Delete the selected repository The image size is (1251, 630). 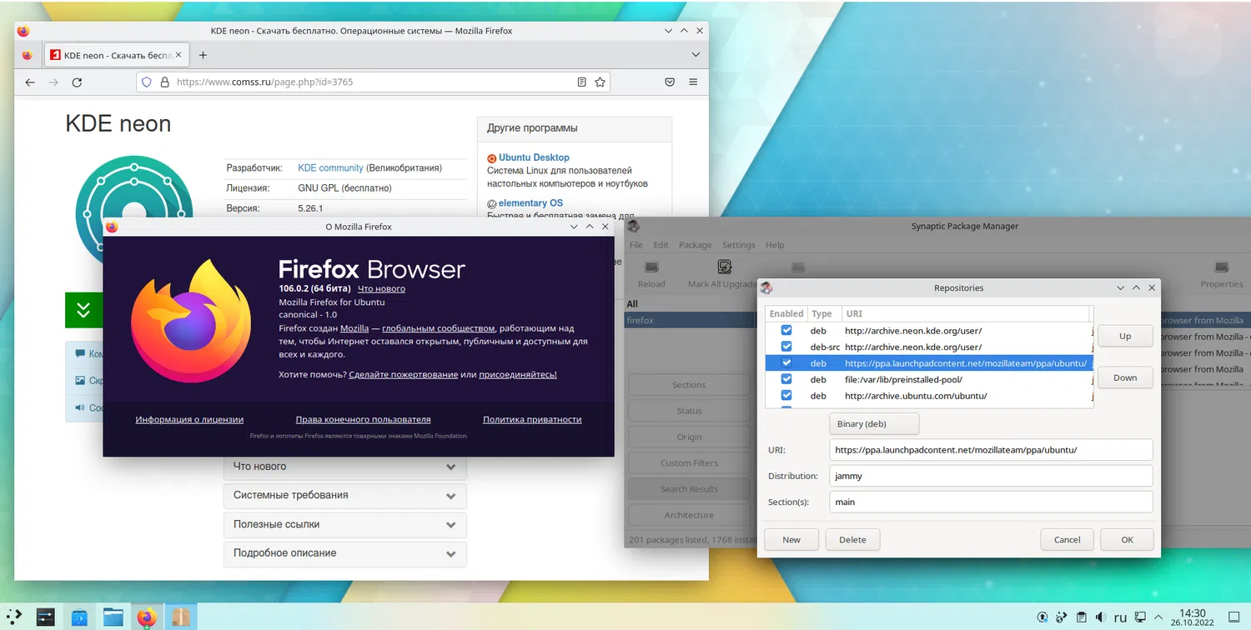coord(852,539)
